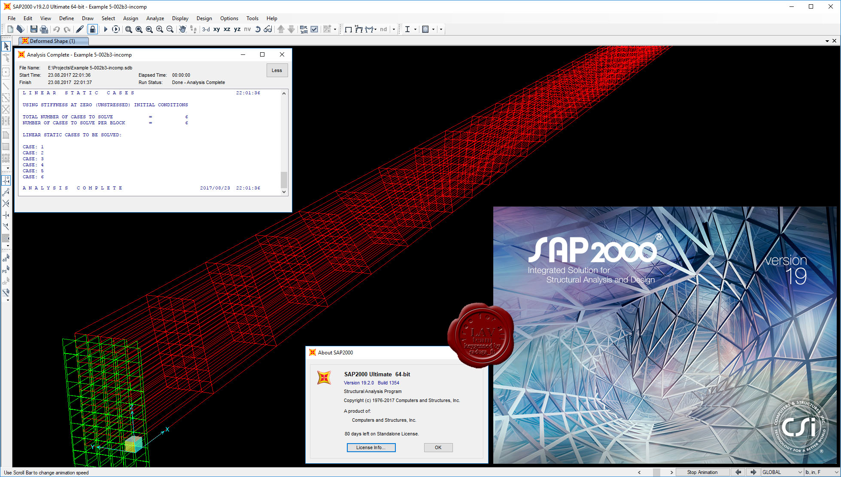The height and width of the screenshot is (477, 841).
Task: Click the Less button in Analysis Complete
Action: click(x=277, y=70)
